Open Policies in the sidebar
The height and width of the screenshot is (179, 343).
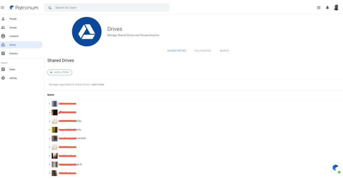[21, 53]
